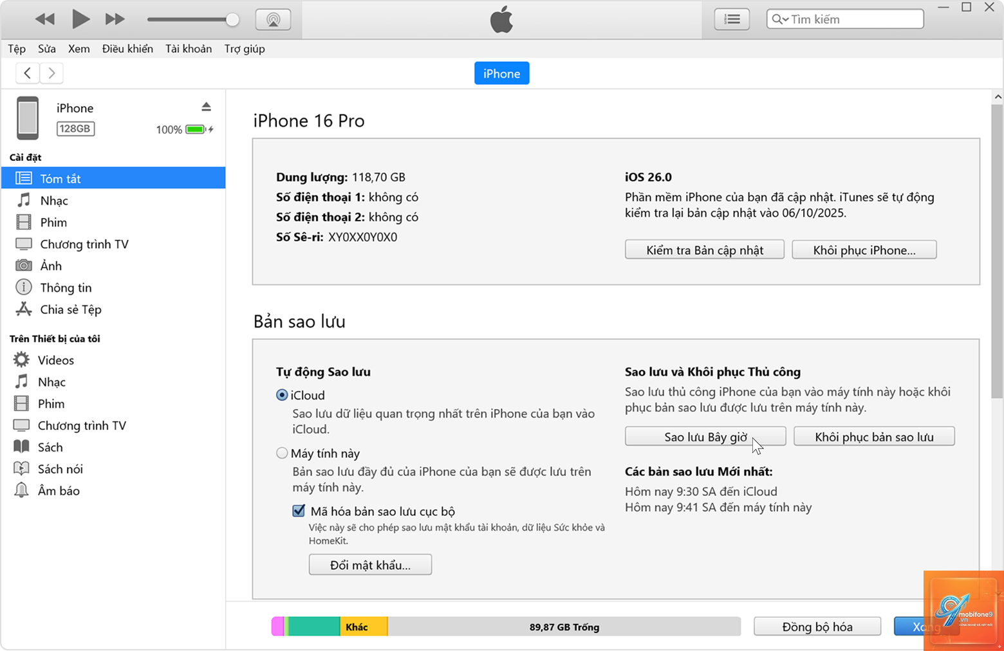Open the Tệp menu
This screenshot has width=1004, height=651.
pyautogui.click(x=17, y=49)
